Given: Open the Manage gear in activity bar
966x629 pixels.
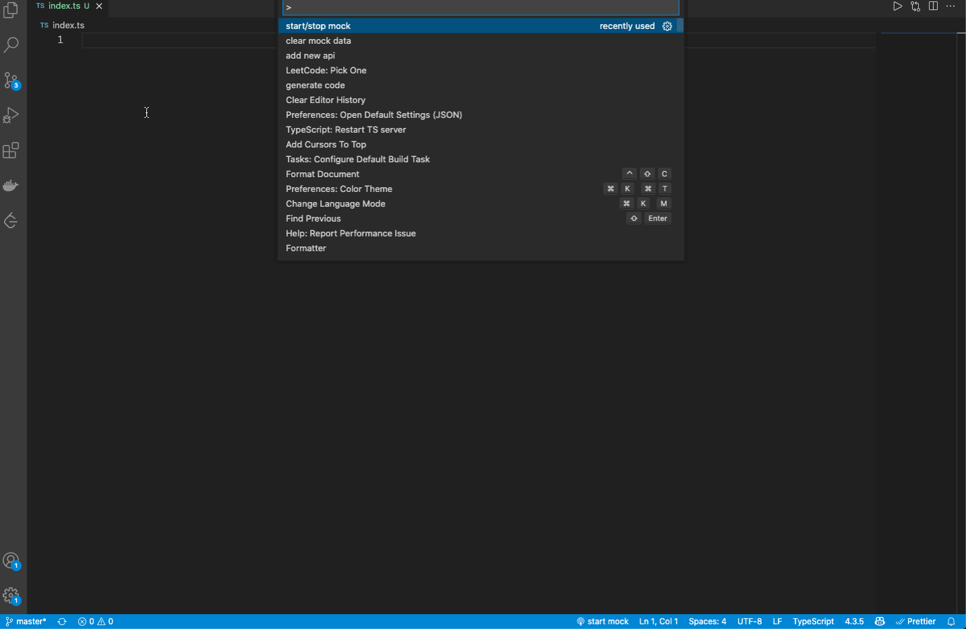Looking at the screenshot, I should pyautogui.click(x=11, y=596).
